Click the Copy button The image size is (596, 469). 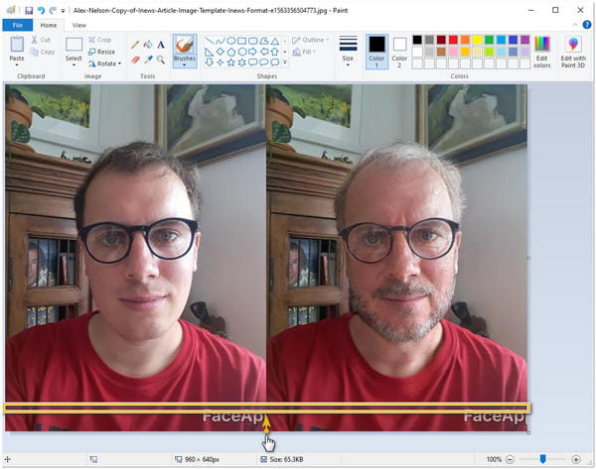(x=42, y=52)
